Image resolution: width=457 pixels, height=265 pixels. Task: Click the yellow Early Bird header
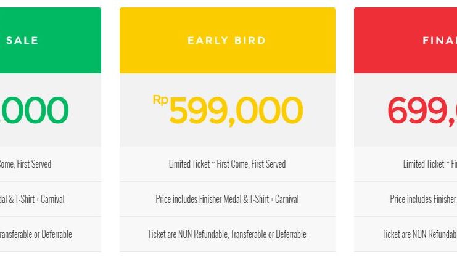[228, 40]
